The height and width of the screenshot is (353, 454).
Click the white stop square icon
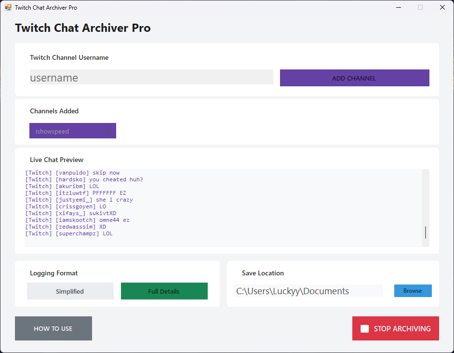pyautogui.click(x=365, y=329)
